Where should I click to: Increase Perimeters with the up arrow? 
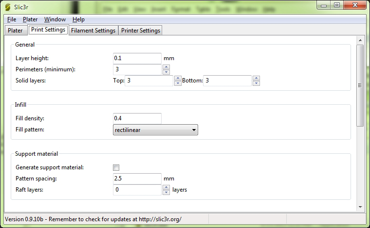pos(166,67)
